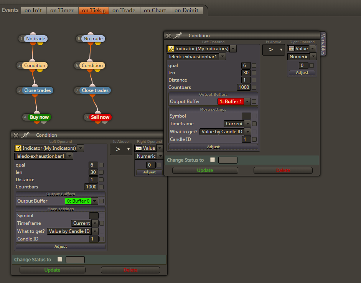Select Condition block number 2
The width and height of the screenshot is (361, 283).
tap(35, 65)
